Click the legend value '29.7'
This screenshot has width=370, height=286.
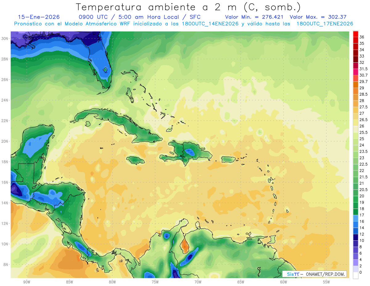(x=364, y=81)
